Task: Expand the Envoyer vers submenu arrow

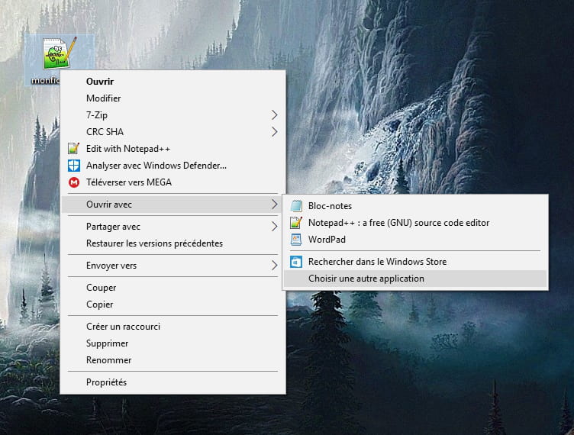Action: click(x=274, y=266)
